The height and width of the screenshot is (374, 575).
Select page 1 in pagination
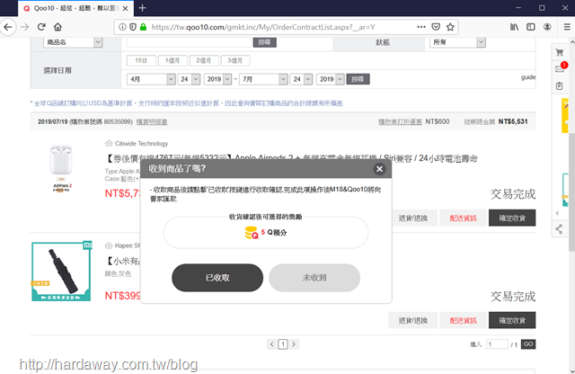point(283,344)
